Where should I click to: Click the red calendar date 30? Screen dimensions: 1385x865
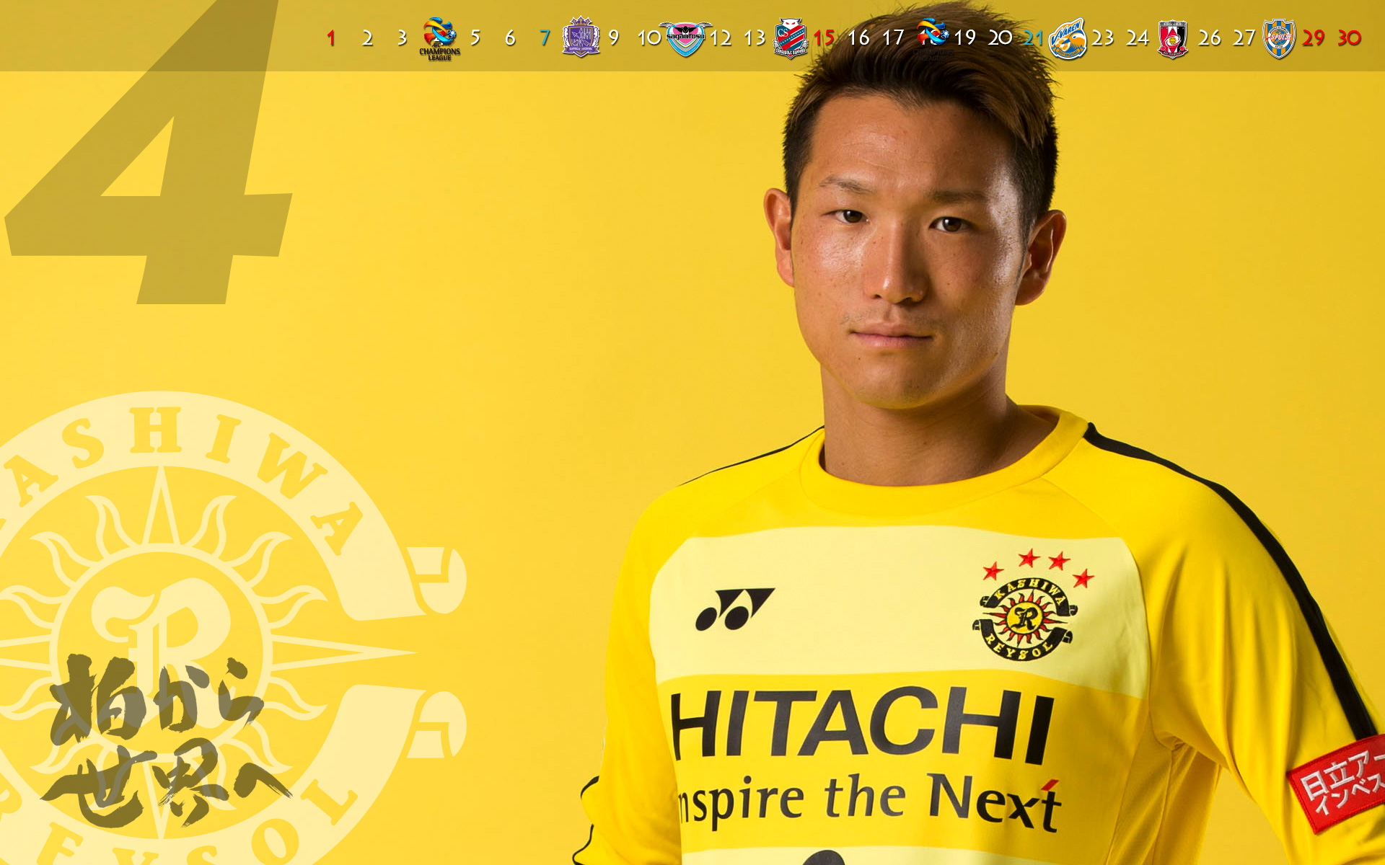click(1349, 38)
